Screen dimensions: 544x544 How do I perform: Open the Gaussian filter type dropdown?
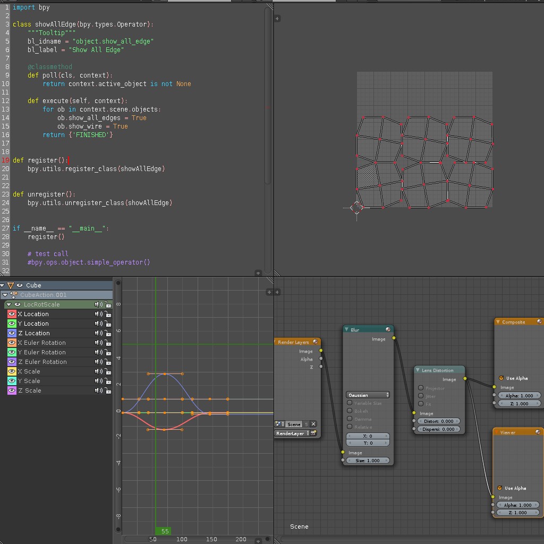(368, 395)
